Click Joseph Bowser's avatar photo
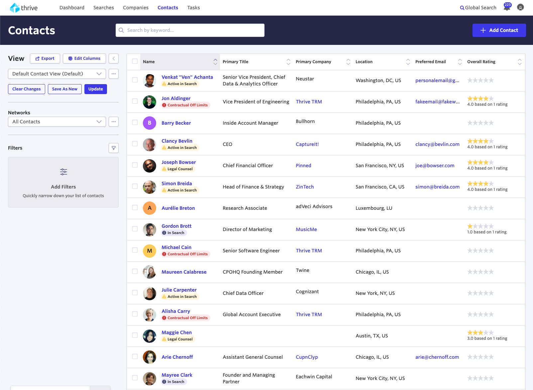The image size is (533, 390). 150,166
